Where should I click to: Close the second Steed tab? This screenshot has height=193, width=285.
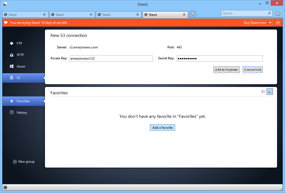pos(91,14)
